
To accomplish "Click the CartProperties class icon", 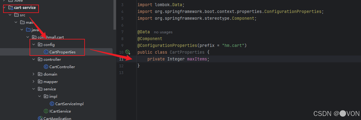I will (x=46, y=52).
